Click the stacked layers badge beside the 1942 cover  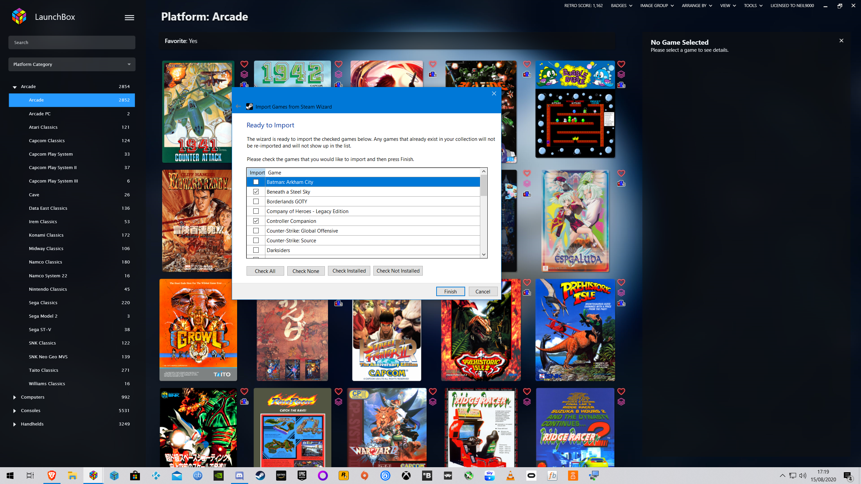(x=338, y=74)
